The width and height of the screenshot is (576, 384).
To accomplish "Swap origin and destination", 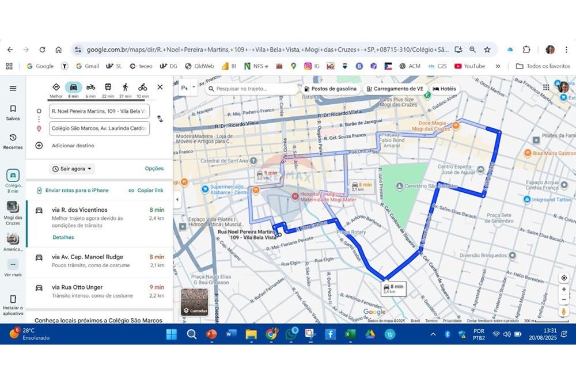I will pyautogui.click(x=160, y=119).
